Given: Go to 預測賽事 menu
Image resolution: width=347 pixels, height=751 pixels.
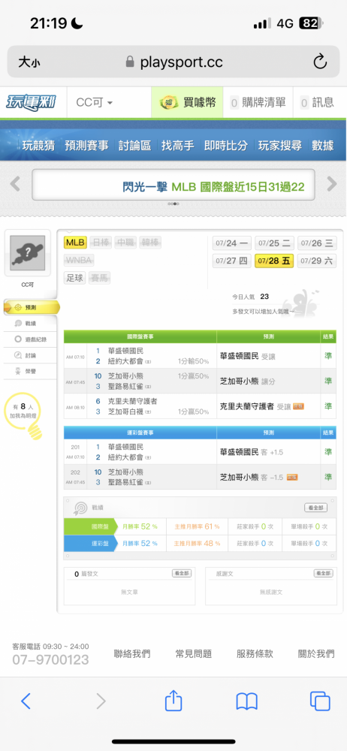Looking at the screenshot, I should pos(86,146).
